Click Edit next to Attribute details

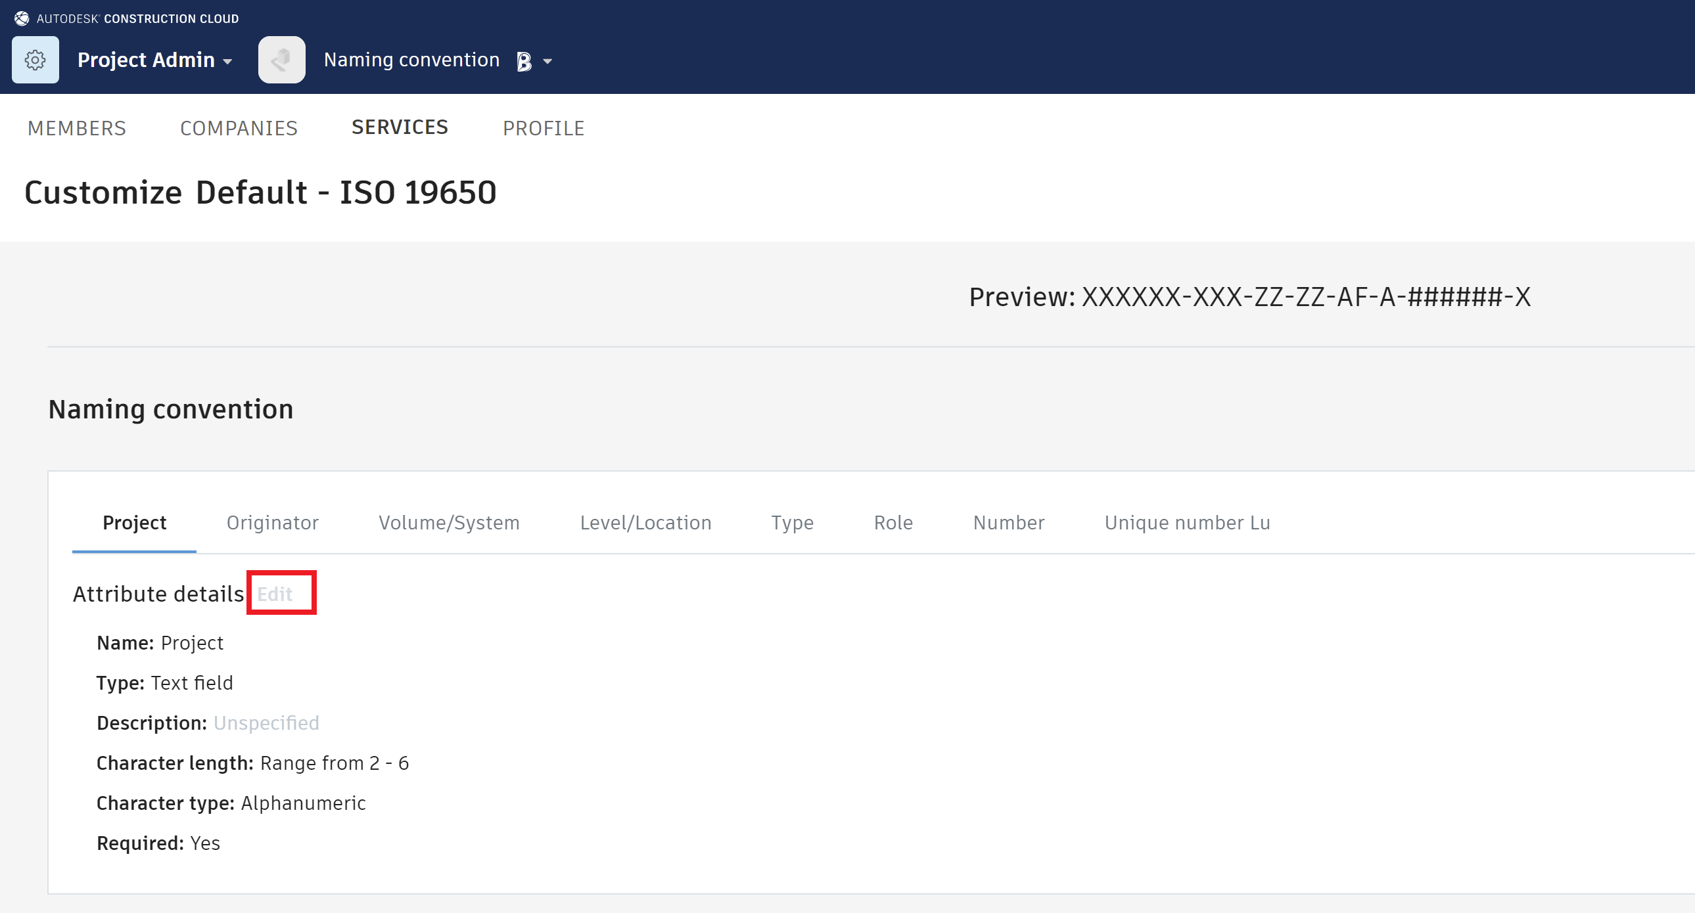pos(275,594)
